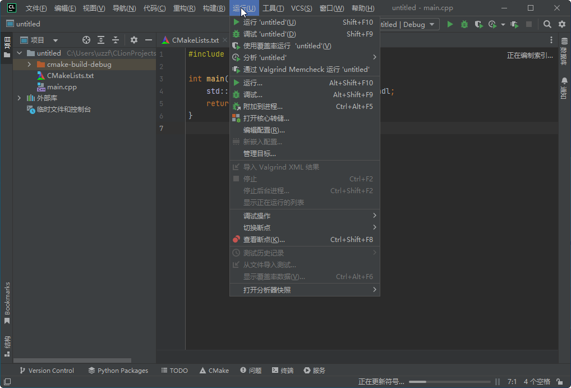Select 调试... with Alt+Shift+F9
Screen dimensions: 571x388
point(305,94)
